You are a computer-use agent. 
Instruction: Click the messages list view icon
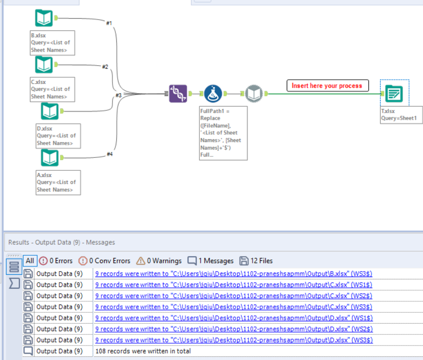[x=14, y=267]
